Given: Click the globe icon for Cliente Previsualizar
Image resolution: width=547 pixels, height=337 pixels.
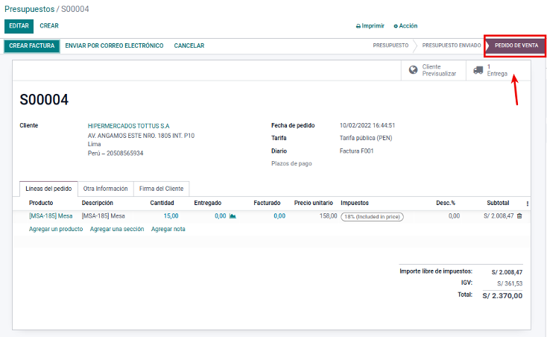Looking at the screenshot, I should coord(413,70).
